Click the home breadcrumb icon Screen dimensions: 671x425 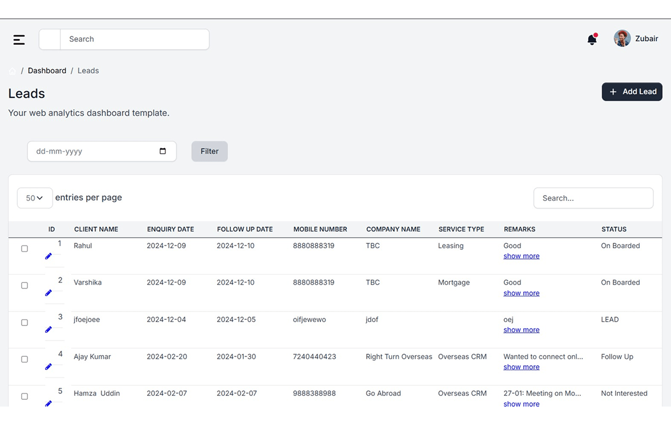coord(12,71)
